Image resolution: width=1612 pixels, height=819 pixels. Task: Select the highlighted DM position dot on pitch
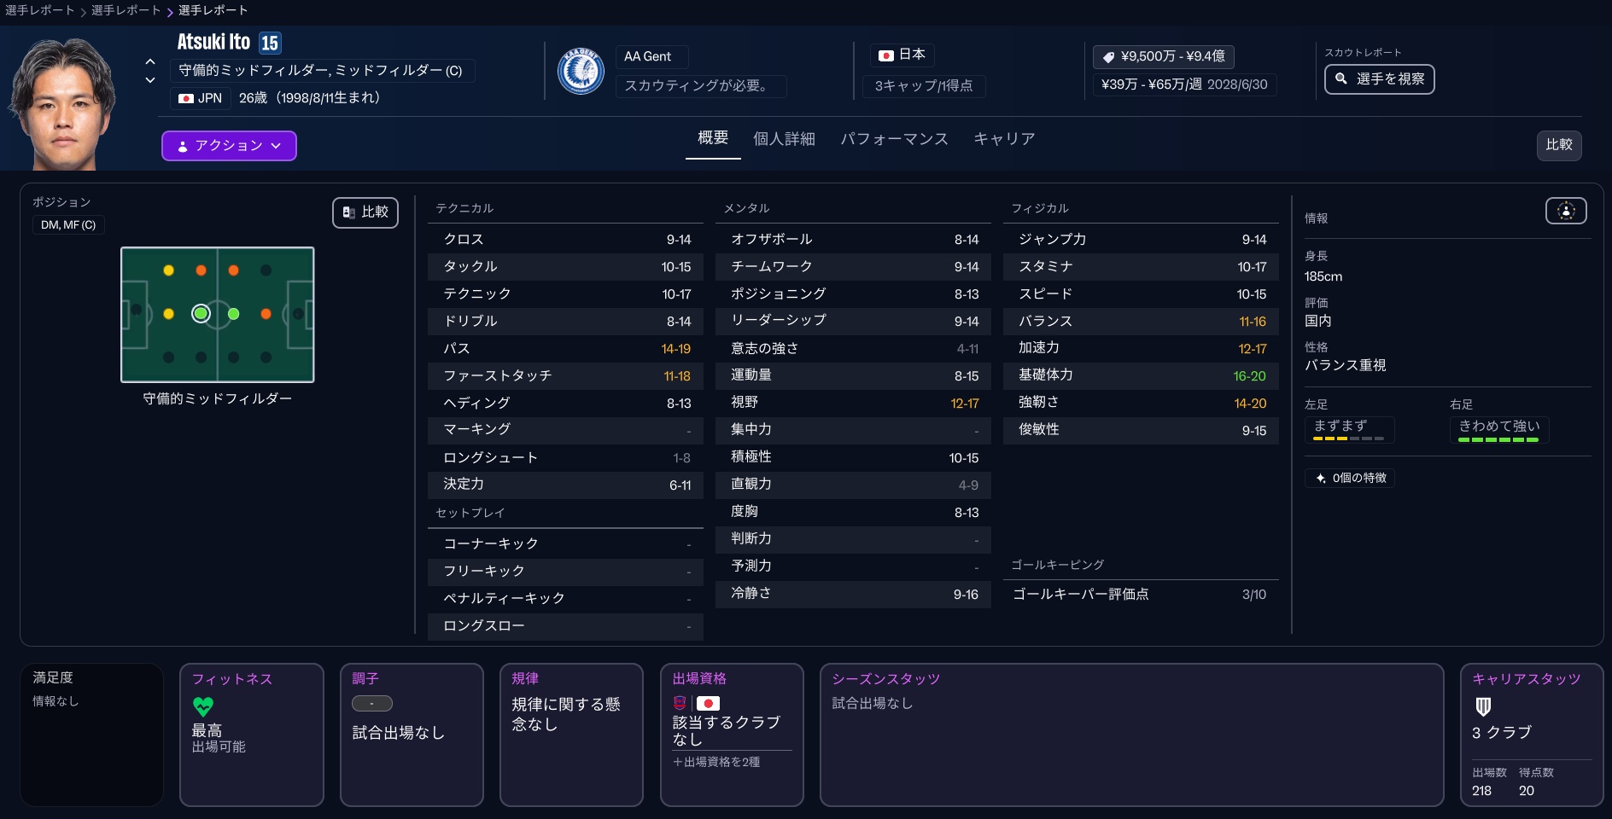[x=201, y=314]
